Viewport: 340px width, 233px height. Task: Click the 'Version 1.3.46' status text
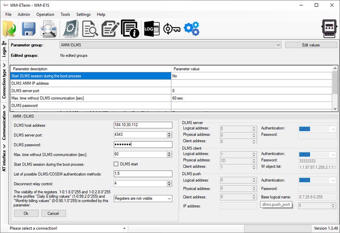(326, 228)
